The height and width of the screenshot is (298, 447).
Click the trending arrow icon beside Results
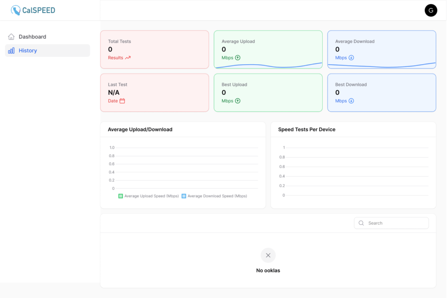click(x=128, y=58)
